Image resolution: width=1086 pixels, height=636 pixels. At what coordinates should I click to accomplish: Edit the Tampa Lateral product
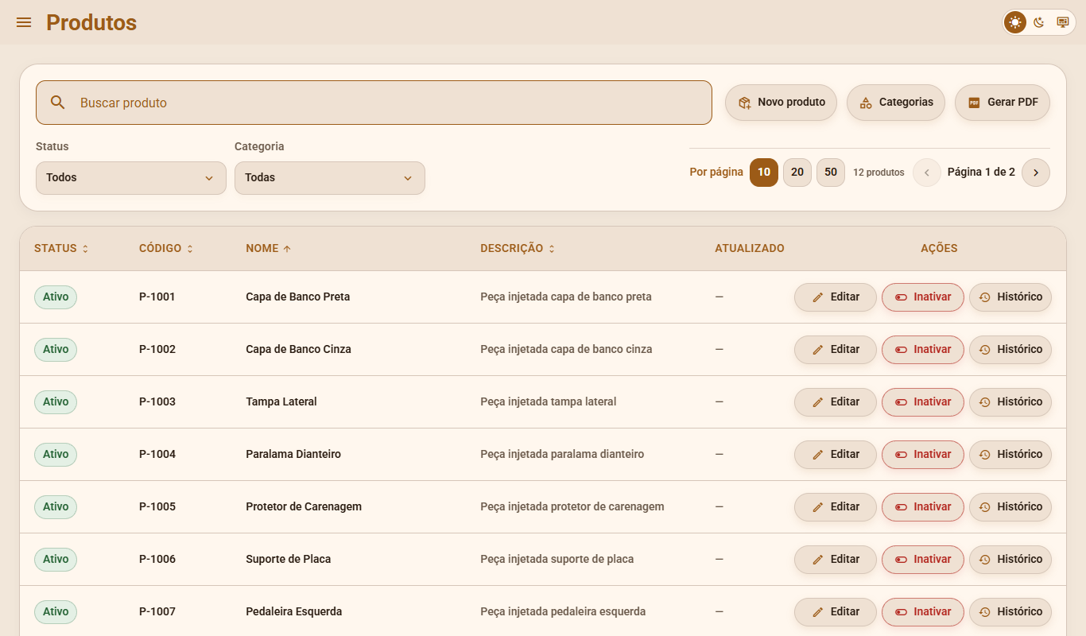coord(836,402)
